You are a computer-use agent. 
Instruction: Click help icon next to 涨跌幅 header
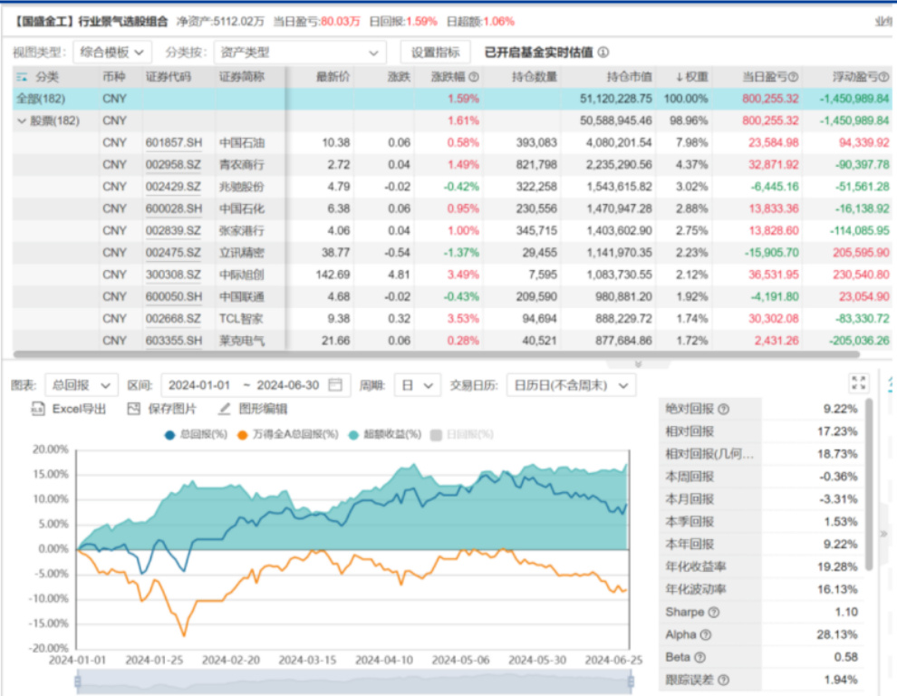coord(474,78)
